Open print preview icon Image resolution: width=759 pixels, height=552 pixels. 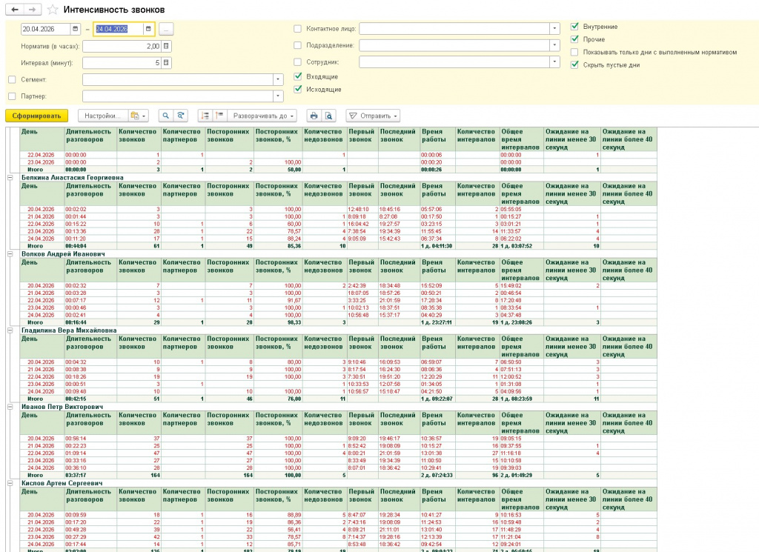(x=328, y=116)
